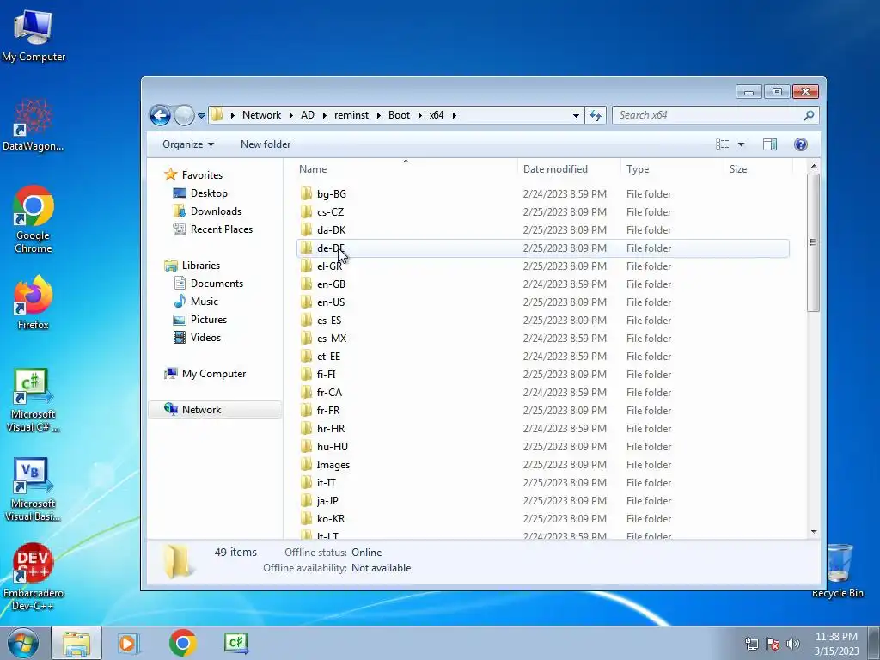
Task: Sort by the Size column header
Action: pyautogui.click(x=758, y=169)
